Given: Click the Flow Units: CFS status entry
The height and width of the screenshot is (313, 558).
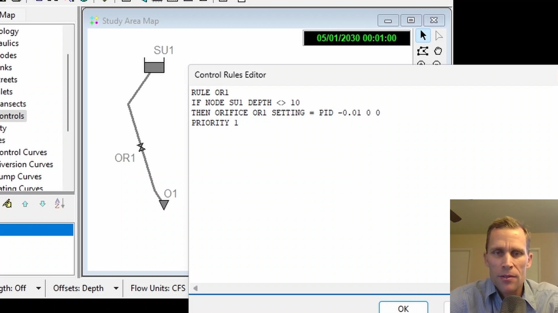Looking at the screenshot, I should pos(158,288).
